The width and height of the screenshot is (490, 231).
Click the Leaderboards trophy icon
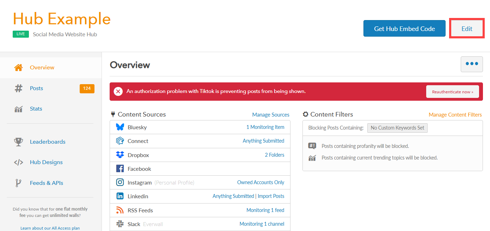point(18,142)
